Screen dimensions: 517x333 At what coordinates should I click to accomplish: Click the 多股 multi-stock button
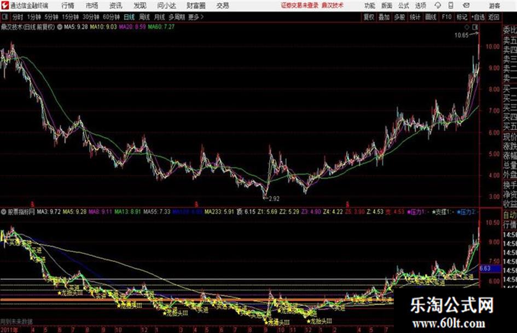(399, 17)
